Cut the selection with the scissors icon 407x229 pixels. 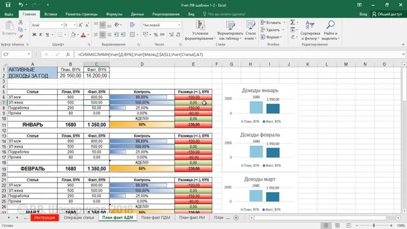tap(20, 23)
